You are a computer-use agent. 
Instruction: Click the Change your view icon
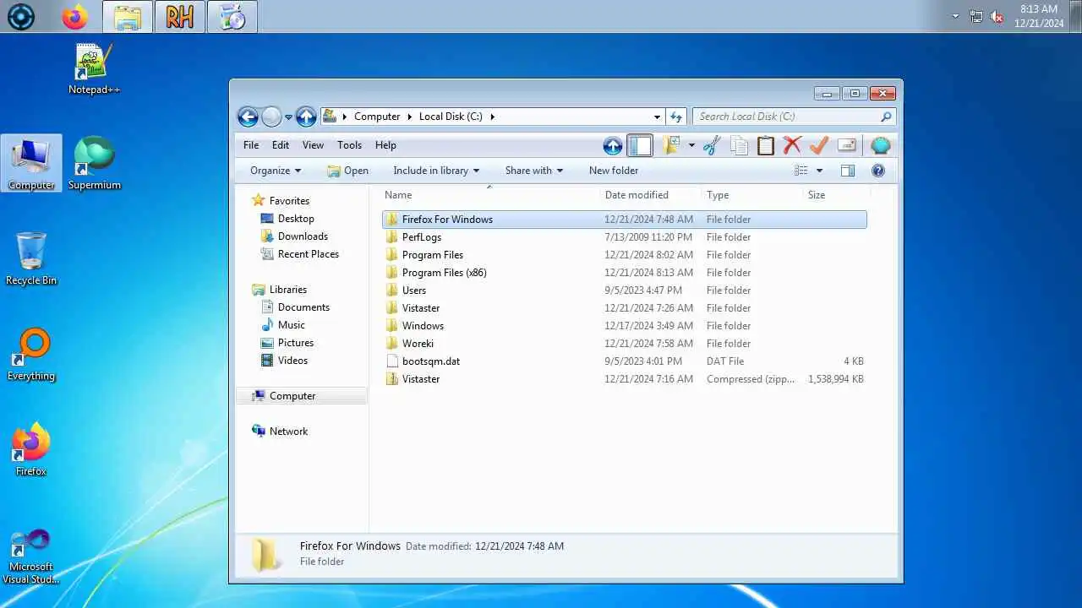pyautogui.click(x=801, y=171)
